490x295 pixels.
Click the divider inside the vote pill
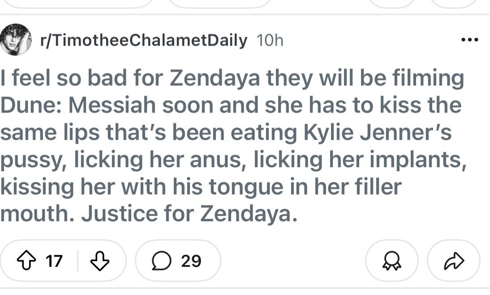(x=78, y=261)
